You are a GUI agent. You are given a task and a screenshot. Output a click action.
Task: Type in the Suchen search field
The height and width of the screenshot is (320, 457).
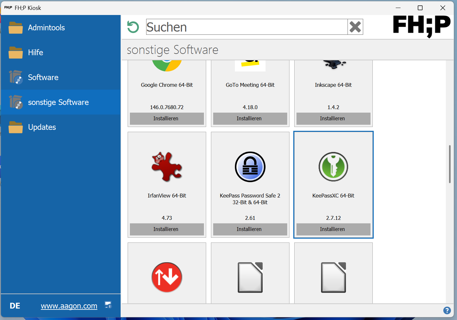[x=246, y=27]
